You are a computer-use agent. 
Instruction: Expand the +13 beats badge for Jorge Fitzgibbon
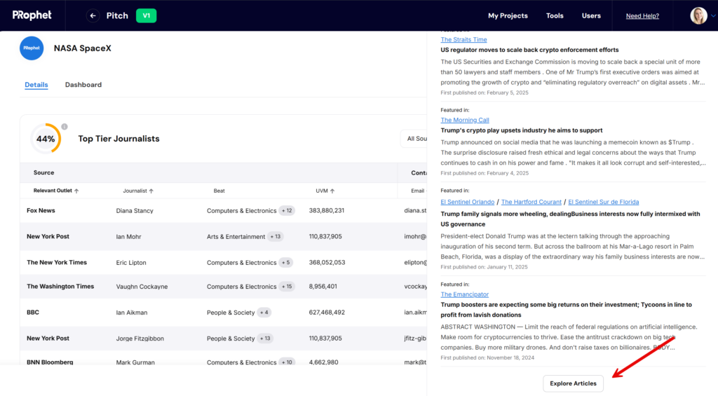265,339
